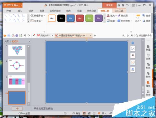This screenshot has width=156, height=118.
Task: Expand the shape styles gallery arrow
Action: click(x=105, y=18)
